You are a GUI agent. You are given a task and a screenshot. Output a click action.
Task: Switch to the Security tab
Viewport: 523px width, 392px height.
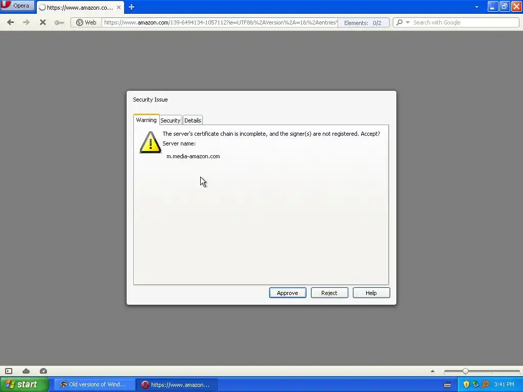point(171,120)
